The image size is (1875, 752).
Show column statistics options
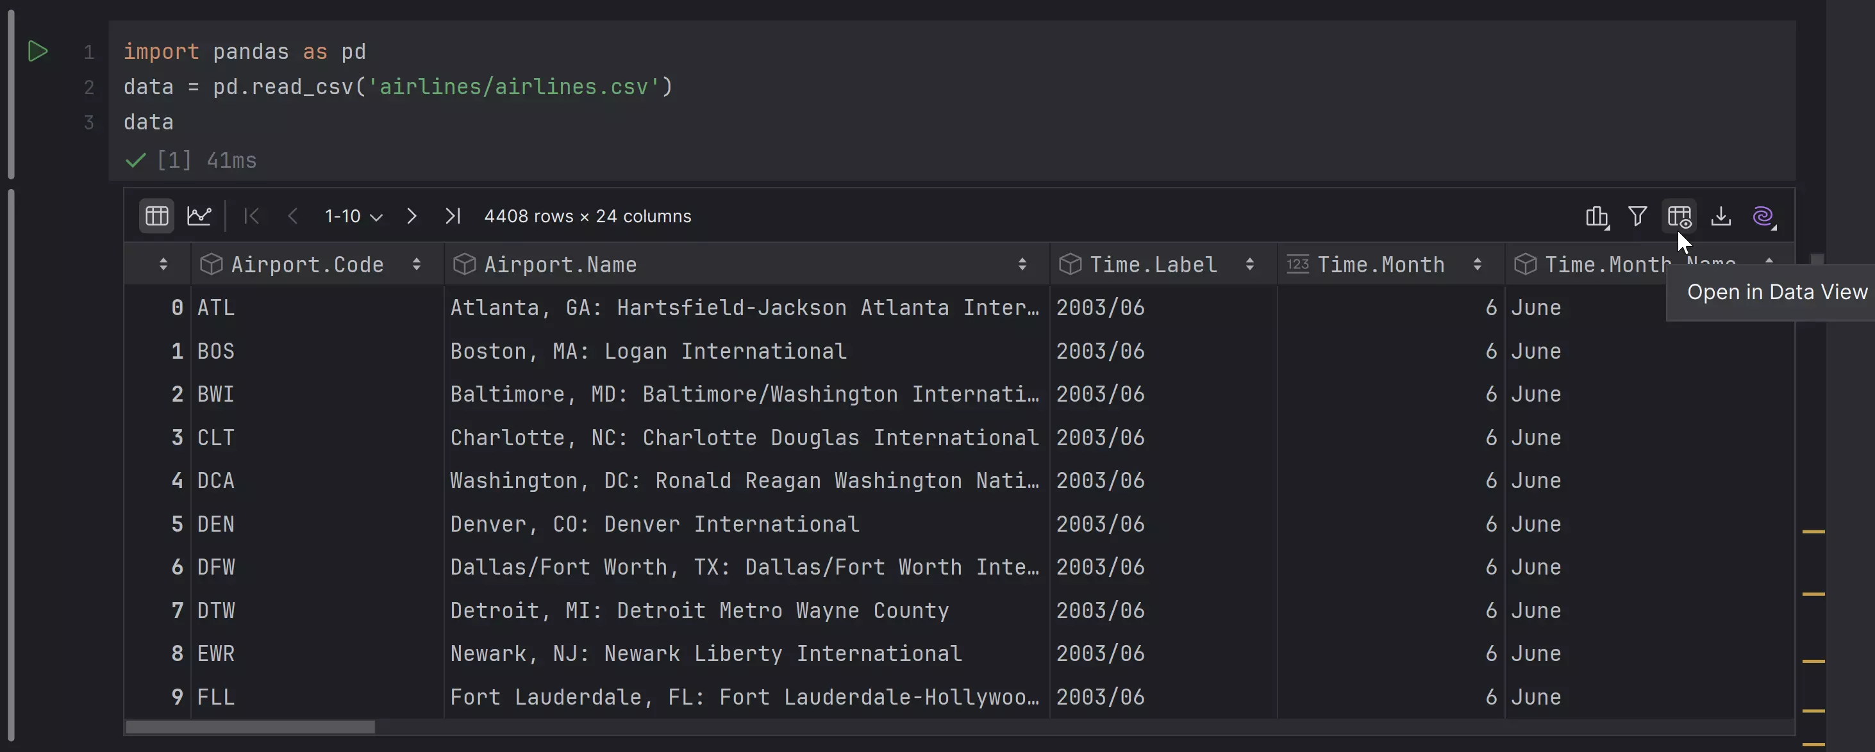click(x=1596, y=216)
